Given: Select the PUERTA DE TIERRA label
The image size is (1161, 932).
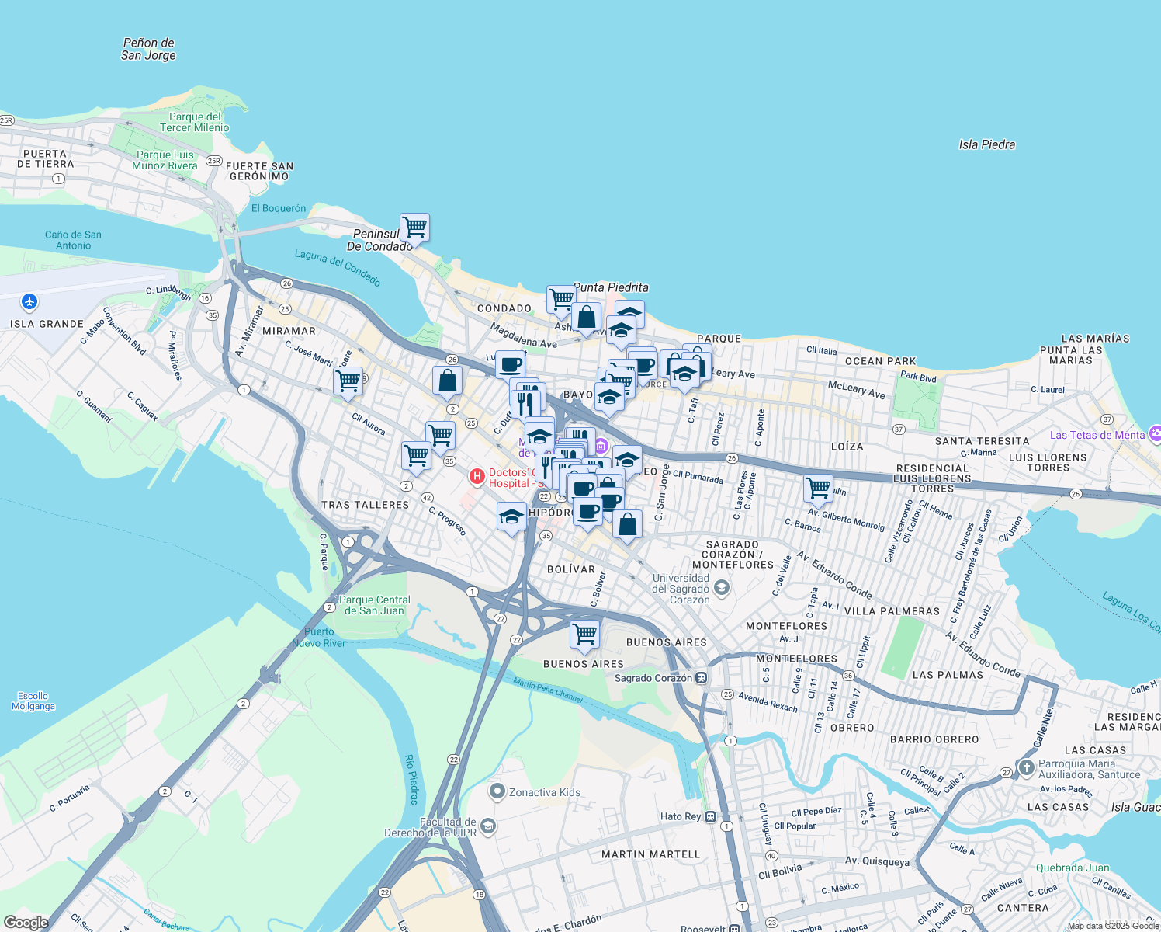Looking at the screenshot, I should click(x=45, y=158).
